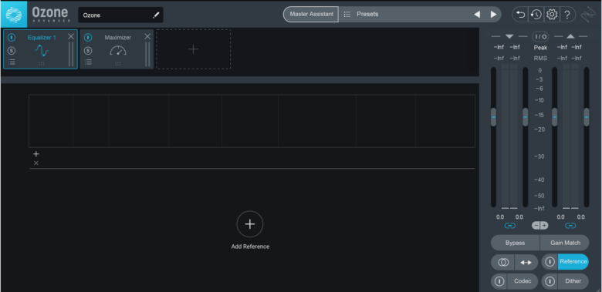Click the small plus icon below the waveform
This screenshot has height=292, width=602.
(36, 154)
